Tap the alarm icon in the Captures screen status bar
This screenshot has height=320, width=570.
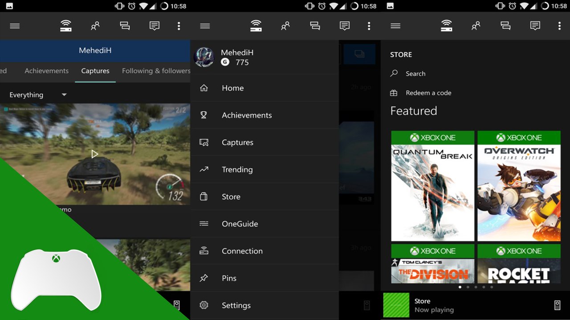coord(132,6)
